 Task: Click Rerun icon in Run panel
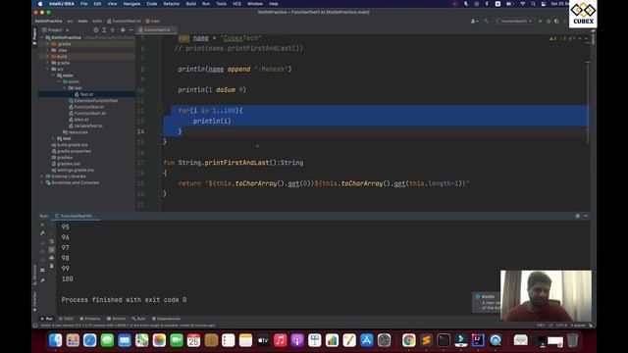42,225
